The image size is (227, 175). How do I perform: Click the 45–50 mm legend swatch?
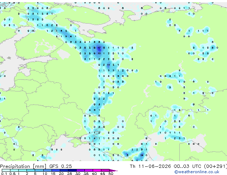click(105, 170)
